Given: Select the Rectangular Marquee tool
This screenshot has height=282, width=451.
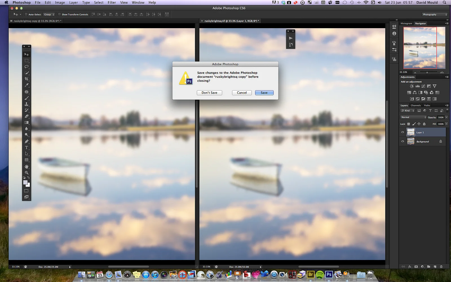Looking at the screenshot, I should coord(26,61).
